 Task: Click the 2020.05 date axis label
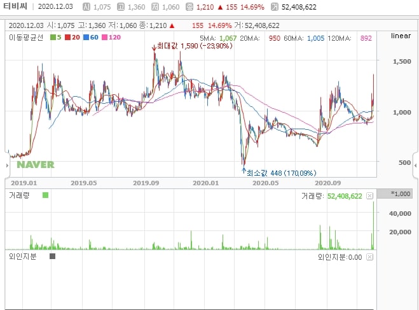pos(266,183)
